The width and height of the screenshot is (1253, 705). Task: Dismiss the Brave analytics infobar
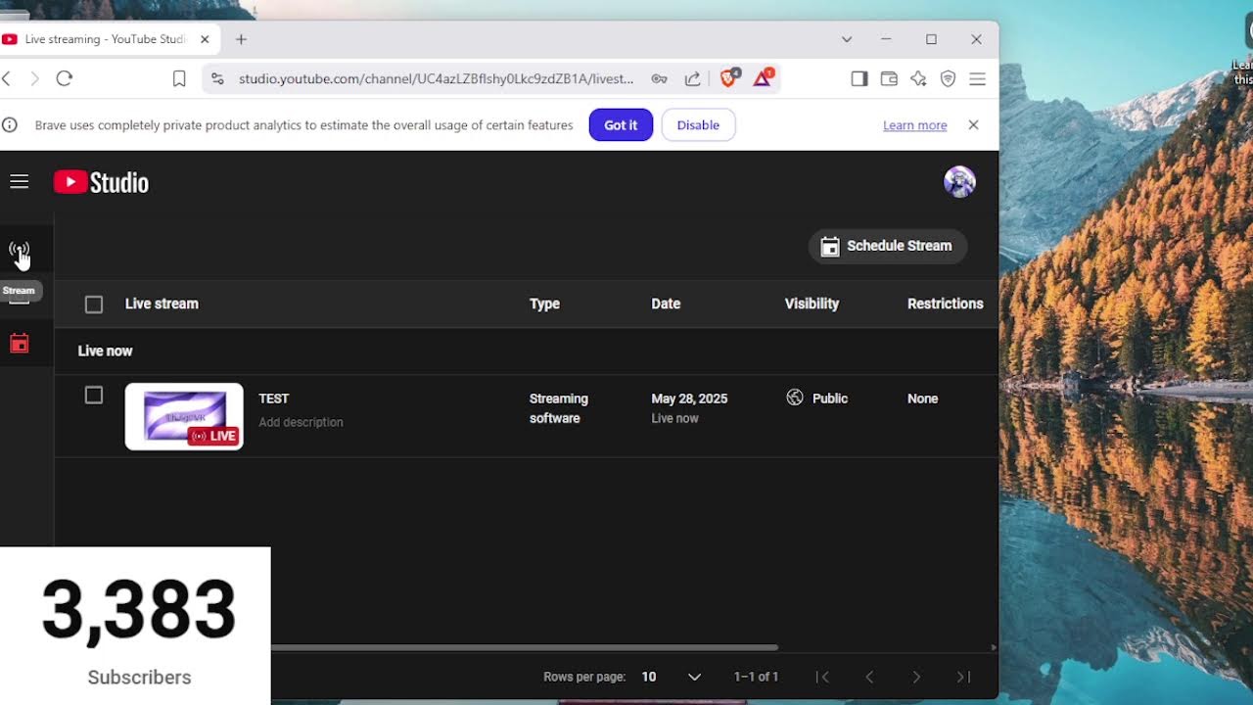(x=973, y=125)
